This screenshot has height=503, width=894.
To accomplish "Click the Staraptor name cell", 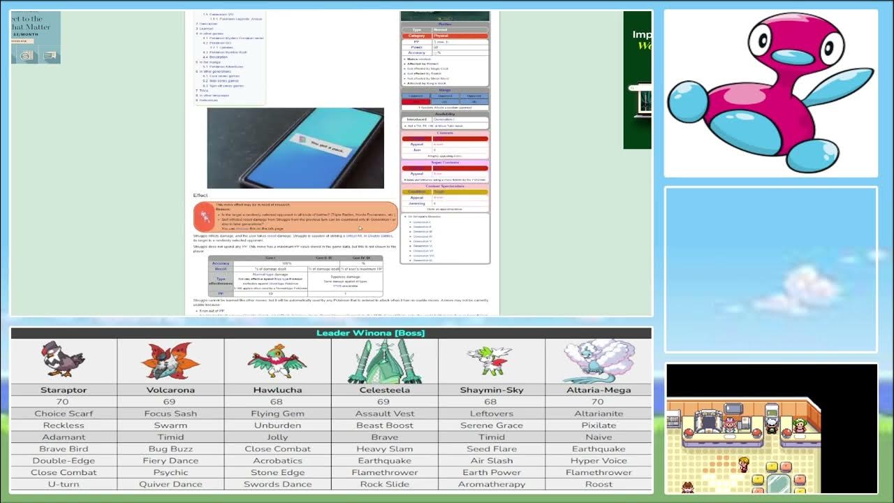I will point(64,390).
